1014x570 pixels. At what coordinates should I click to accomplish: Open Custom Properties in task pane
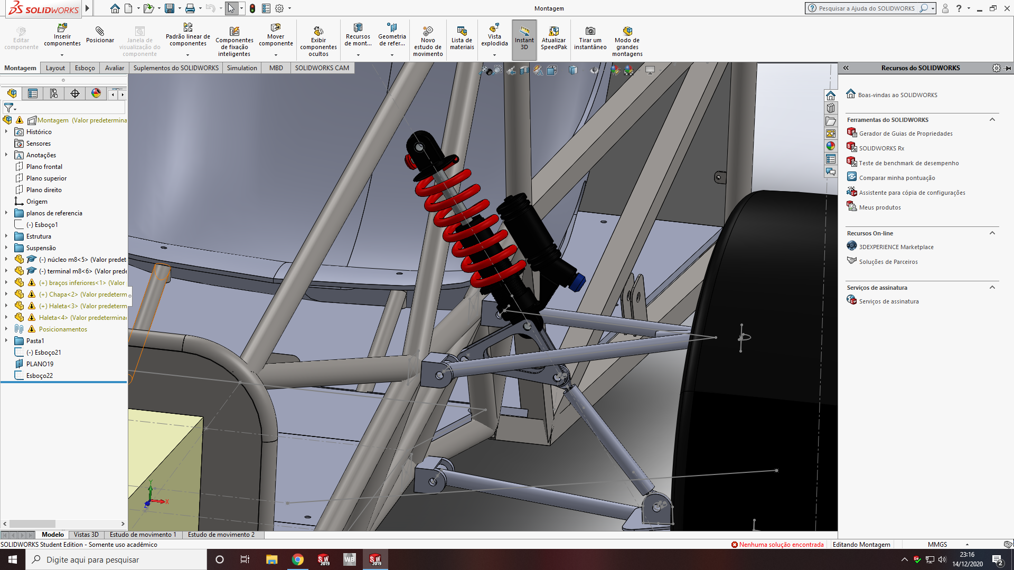click(x=831, y=159)
